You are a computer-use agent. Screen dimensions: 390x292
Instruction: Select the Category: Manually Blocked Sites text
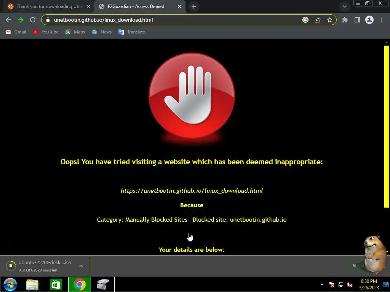coord(142,220)
